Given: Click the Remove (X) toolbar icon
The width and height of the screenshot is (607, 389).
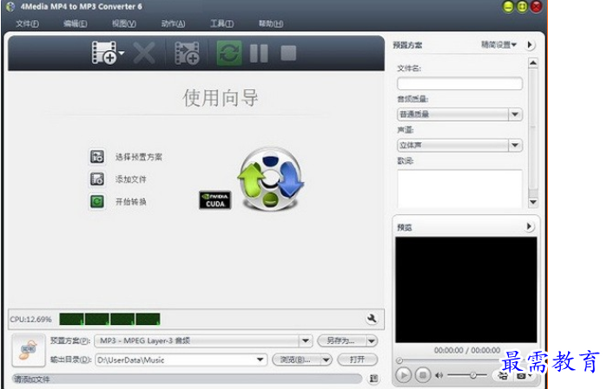Looking at the screenshot, I should click(x=144, y=53).
